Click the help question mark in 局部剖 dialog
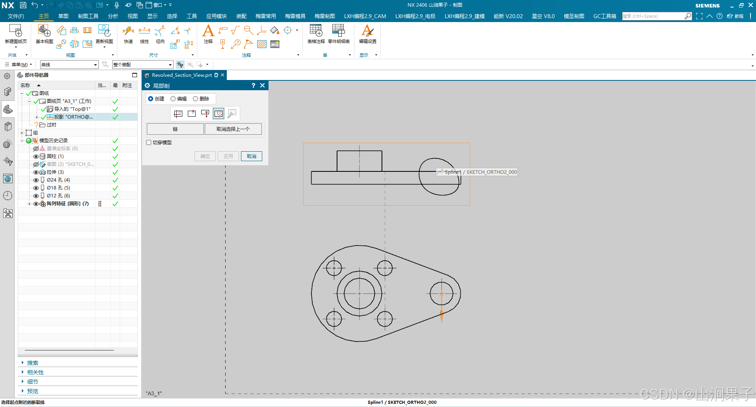 click(x=253, y=85)
